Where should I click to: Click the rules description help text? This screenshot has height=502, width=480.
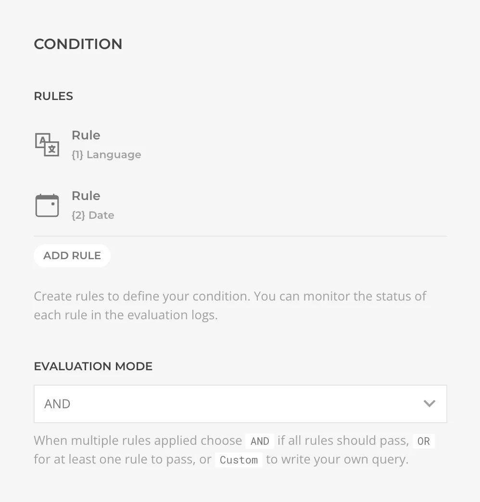pos(230,305)
